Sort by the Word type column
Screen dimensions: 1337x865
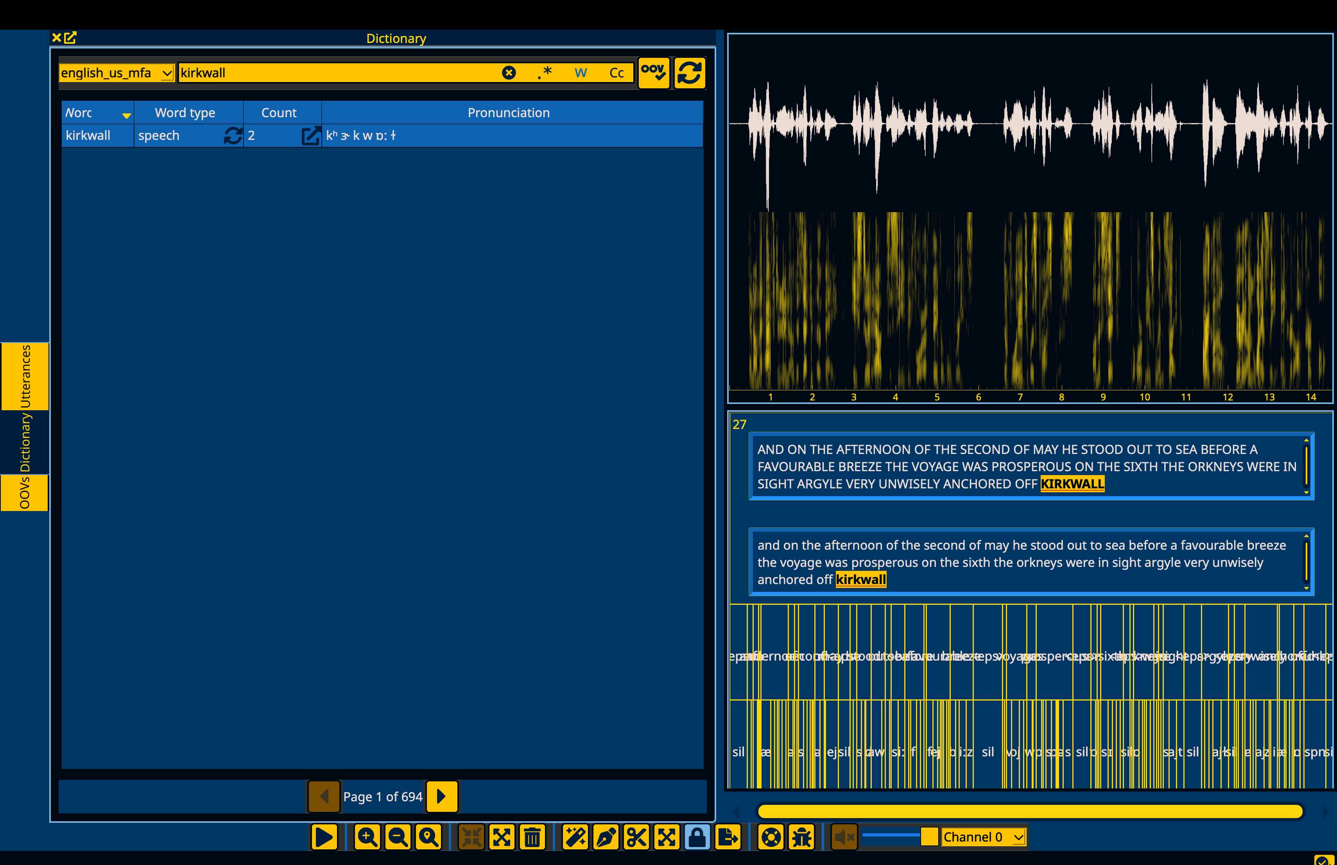[x=189, y=112]
